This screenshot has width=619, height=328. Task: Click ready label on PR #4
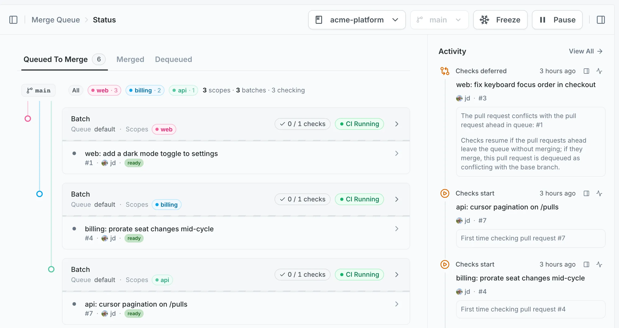pyautogui.click(x=134, y=238)
